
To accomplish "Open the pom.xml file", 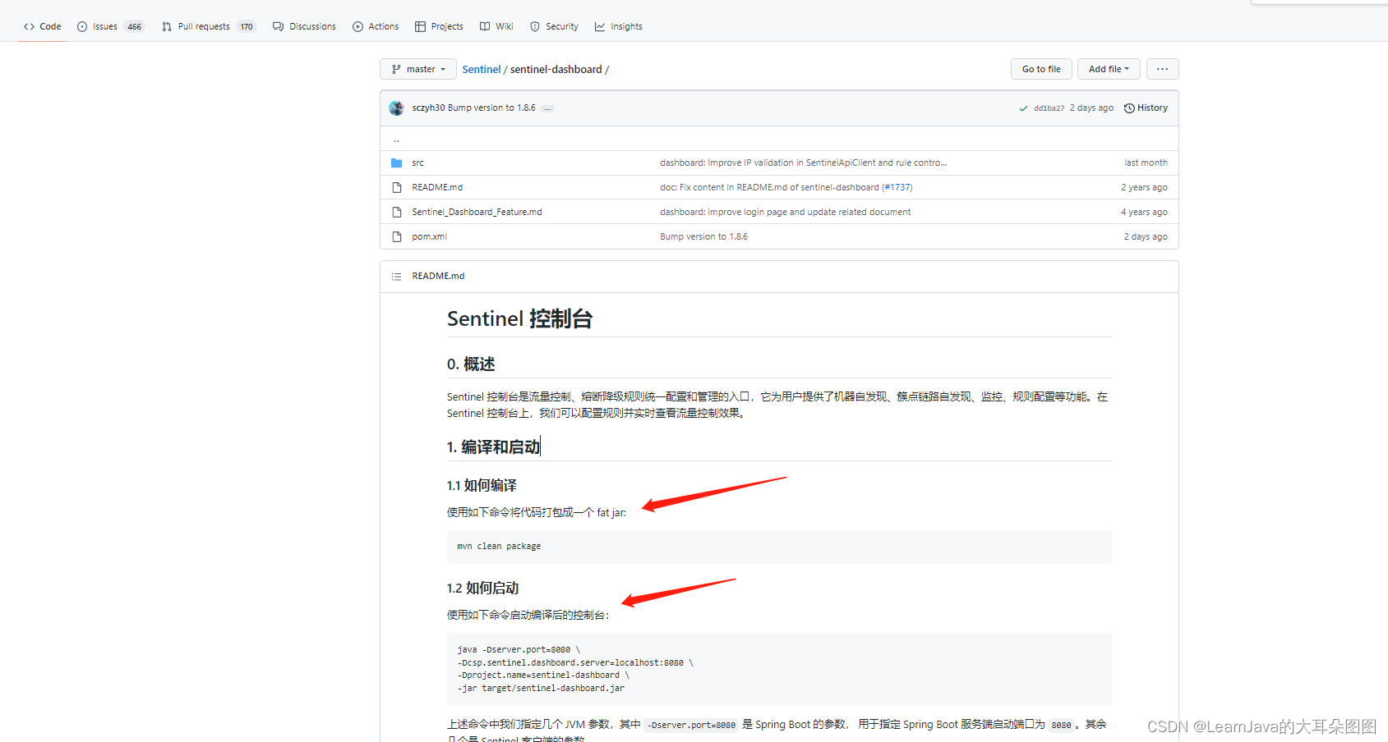I will [430, 236].
